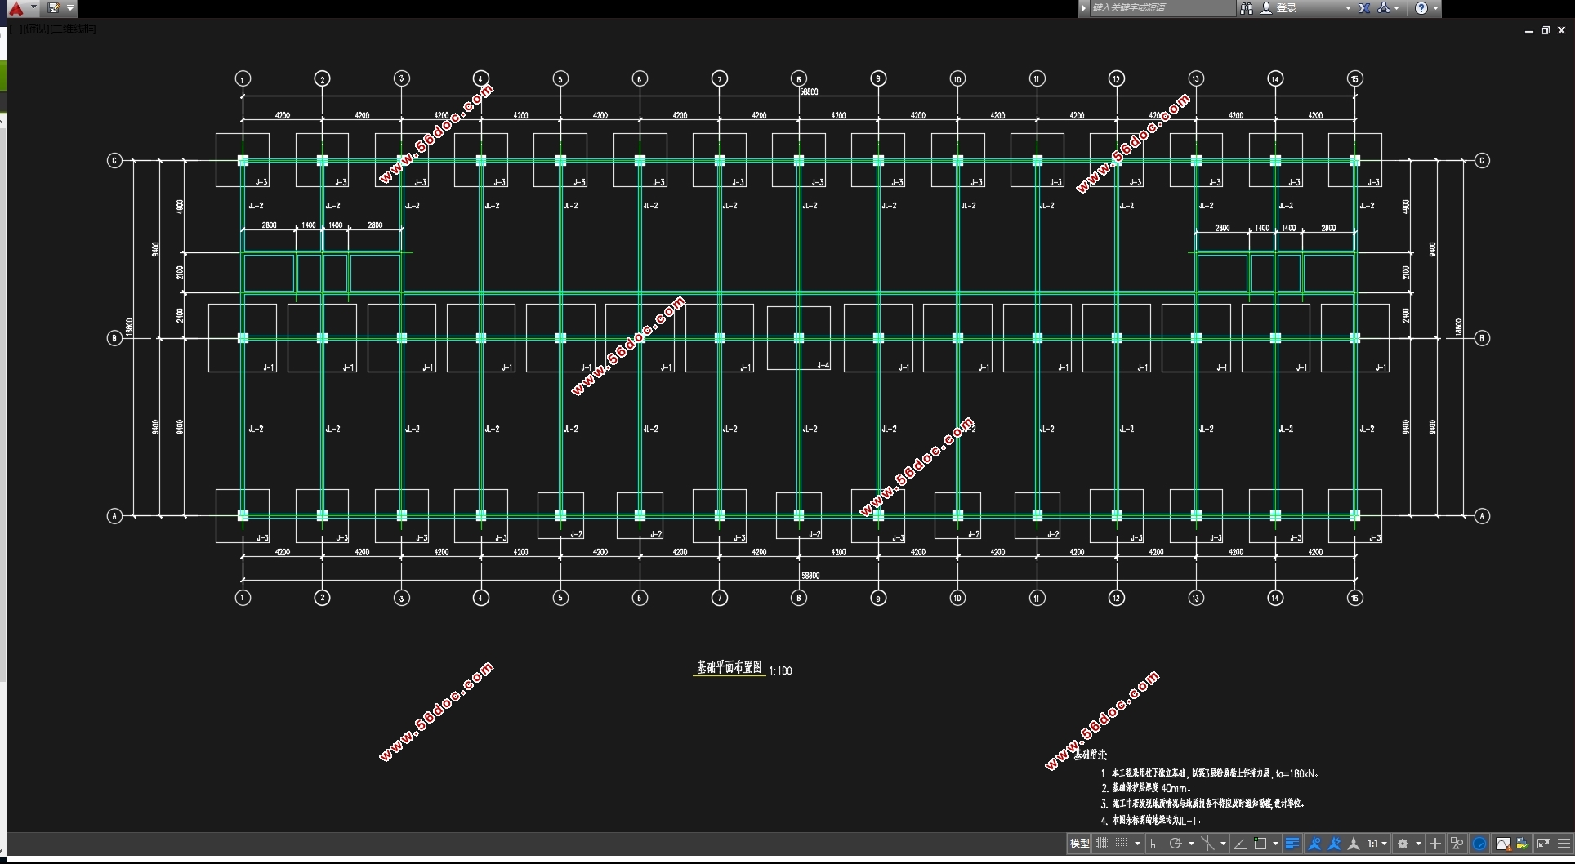Viewport: 1575px width, 864px height.
Task: Select the drawing title 基础平面布置图
Action: 729,667
